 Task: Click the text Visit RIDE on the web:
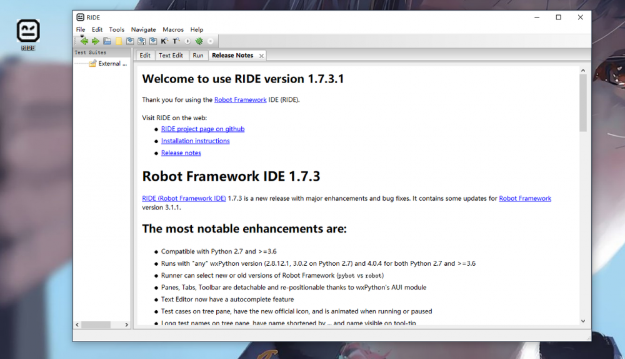[x=174, y=118]
